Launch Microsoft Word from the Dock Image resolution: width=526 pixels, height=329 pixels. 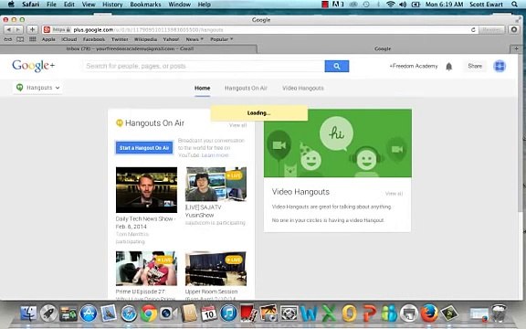[309, 313]
